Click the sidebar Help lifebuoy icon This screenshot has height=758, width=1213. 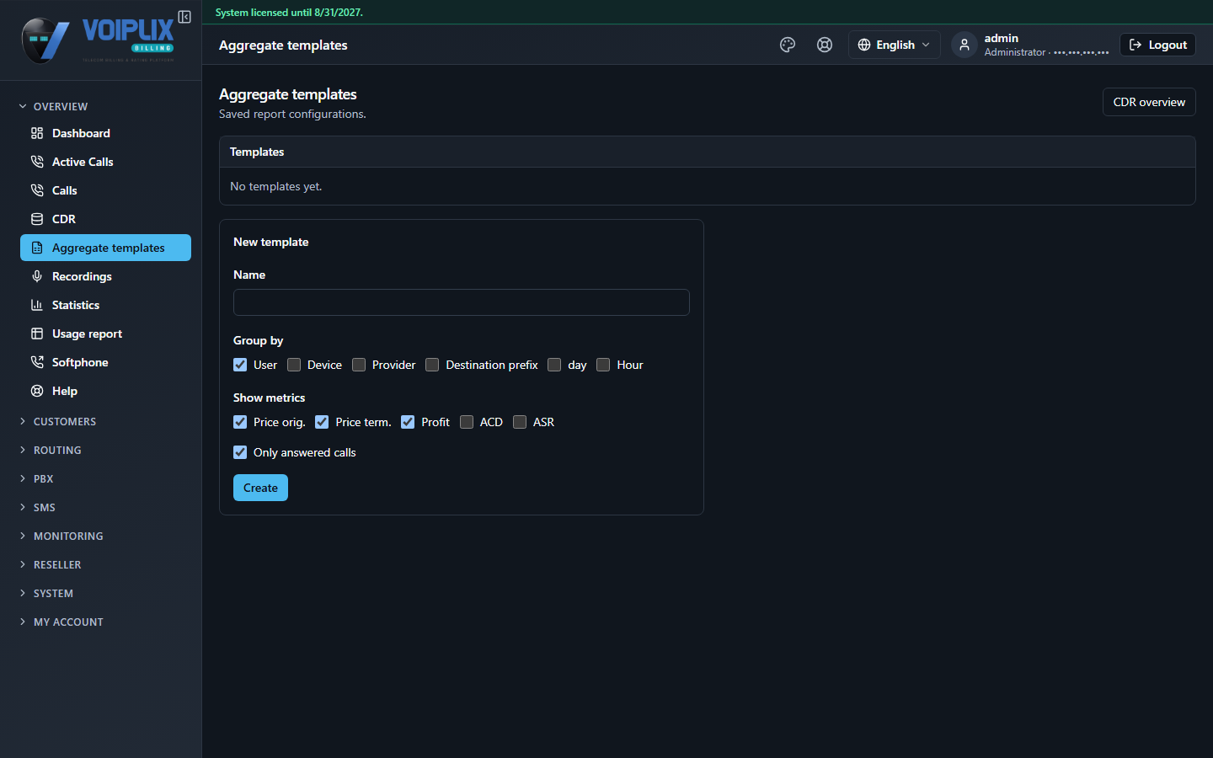point(37,391)
